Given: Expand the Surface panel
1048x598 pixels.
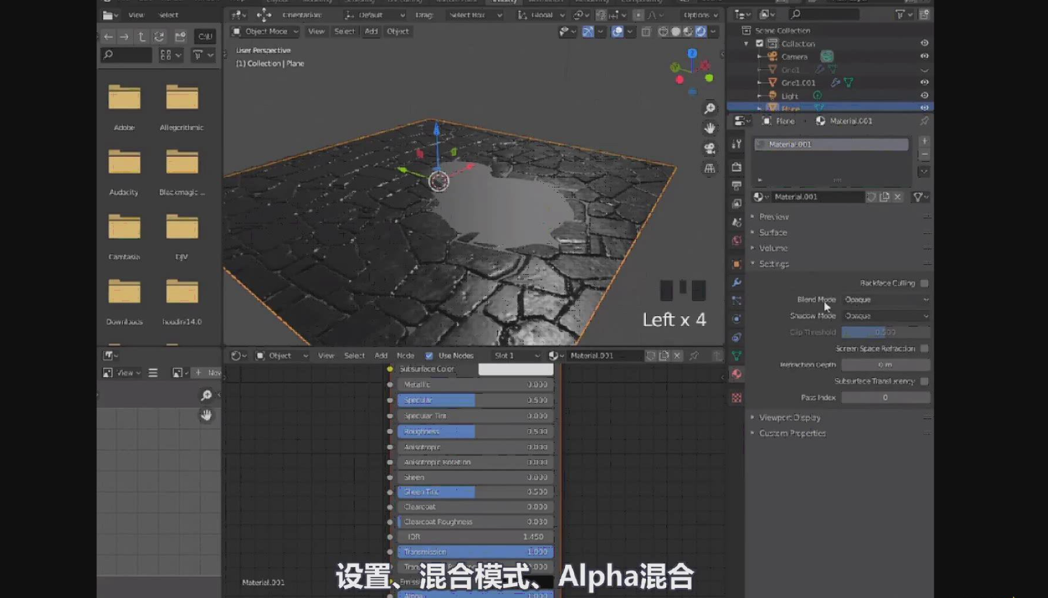Looking at the screenshot, I should (x=773, y=233).
